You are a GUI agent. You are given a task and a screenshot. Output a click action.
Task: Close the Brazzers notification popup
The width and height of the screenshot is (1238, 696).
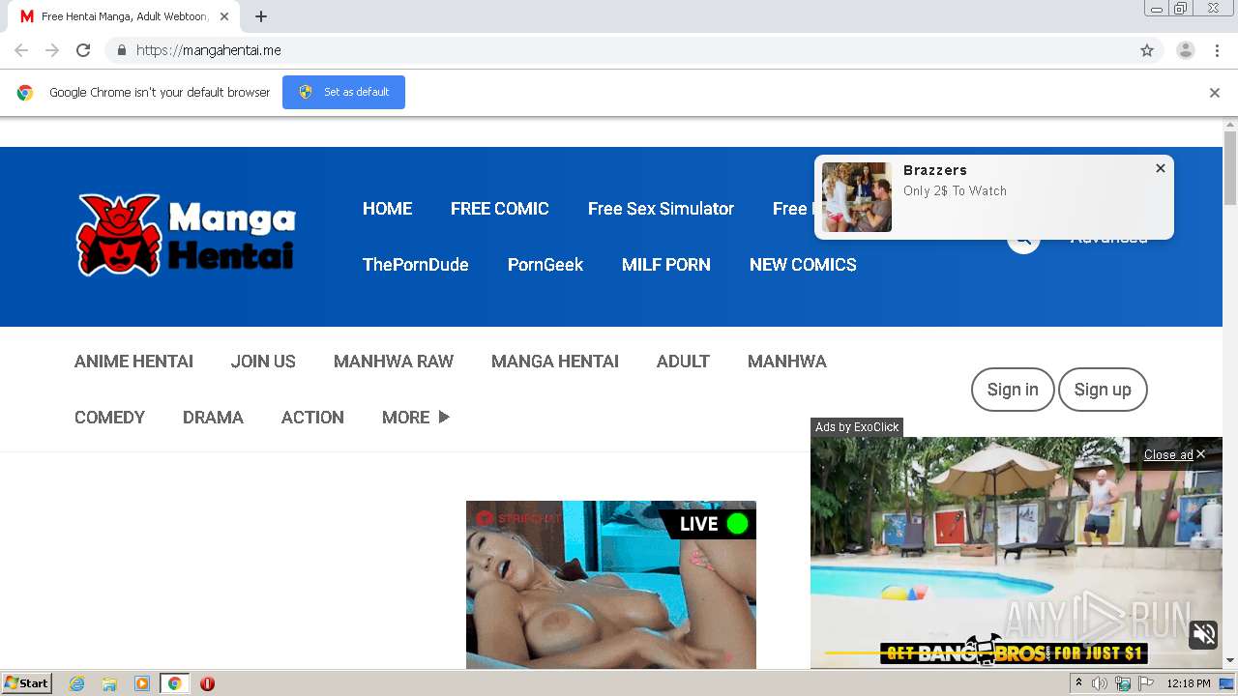point(1161,168)
